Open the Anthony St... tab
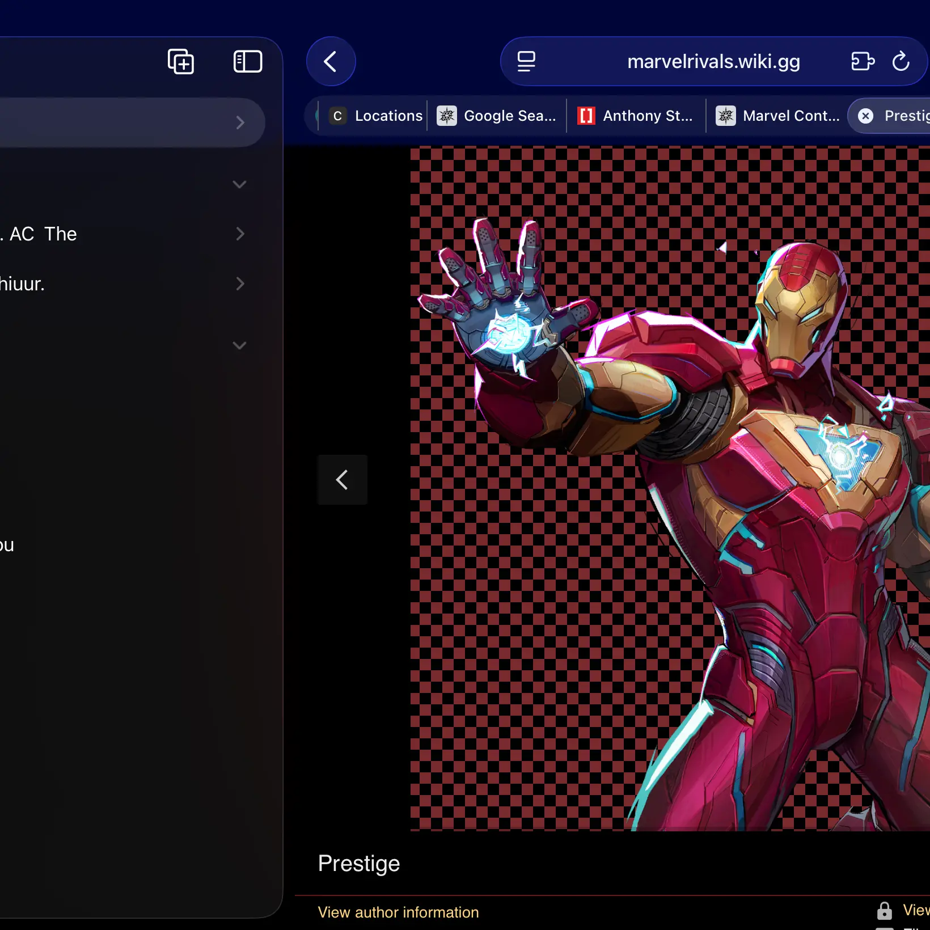Viewport: 930px width, 930px height. click(x=636, y=116)
